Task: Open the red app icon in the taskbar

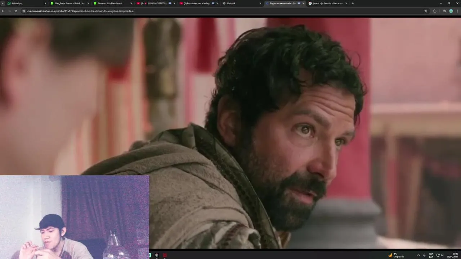Action: (x=165, y=255)
